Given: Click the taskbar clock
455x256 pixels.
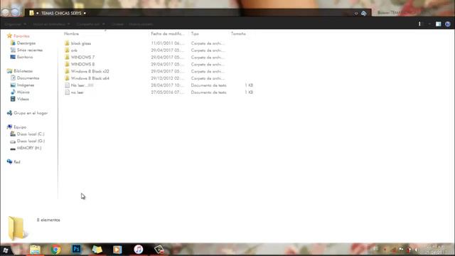Looking at the screenshot, I should (436, 250).
